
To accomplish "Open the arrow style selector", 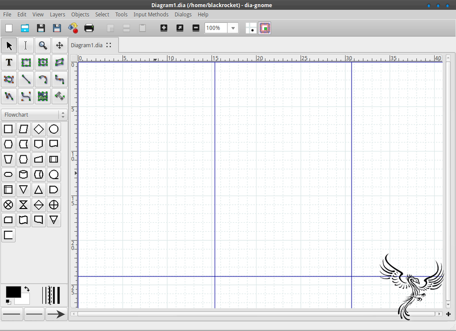I will 56,314.
